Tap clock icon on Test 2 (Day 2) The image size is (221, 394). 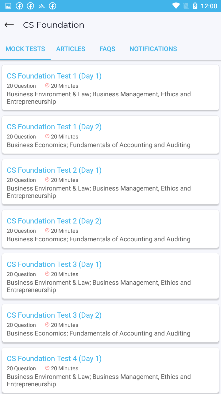coord(47,230)
